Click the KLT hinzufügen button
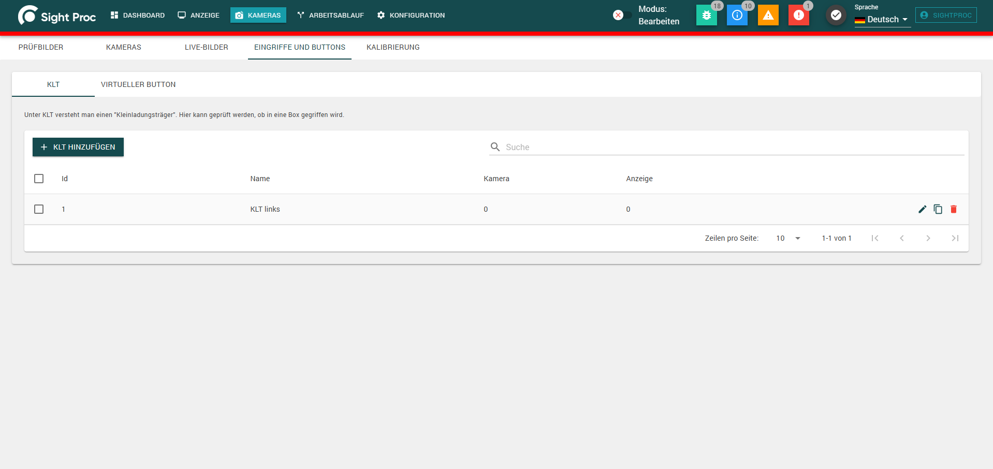Viewport: 993px width, 469px height. pyautogui.click(x=78, y=147)
